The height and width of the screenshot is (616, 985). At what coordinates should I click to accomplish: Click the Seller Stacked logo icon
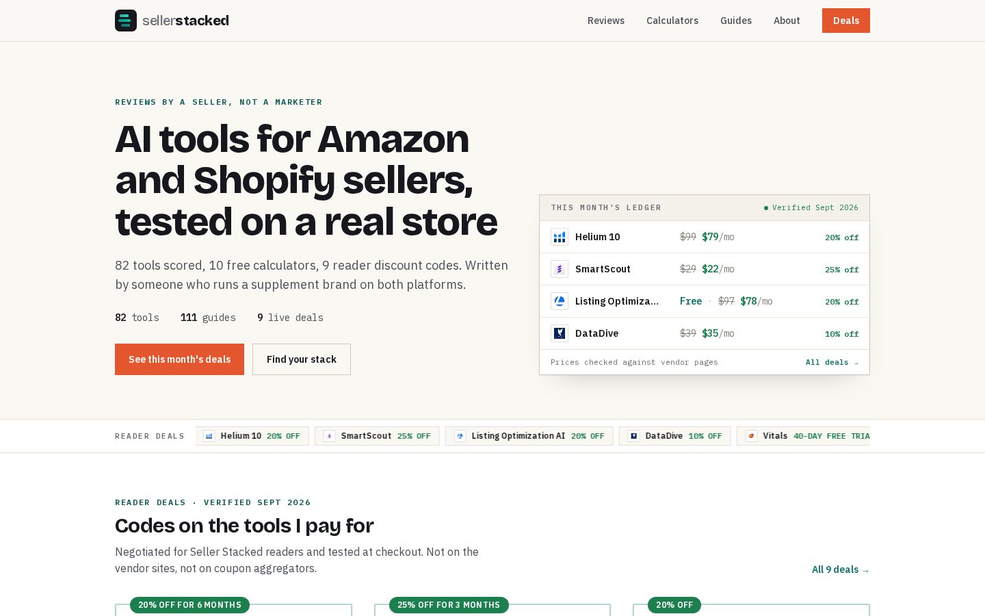point(126,21)
